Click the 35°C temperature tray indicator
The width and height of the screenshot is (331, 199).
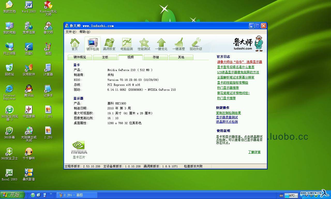point(291,196)
